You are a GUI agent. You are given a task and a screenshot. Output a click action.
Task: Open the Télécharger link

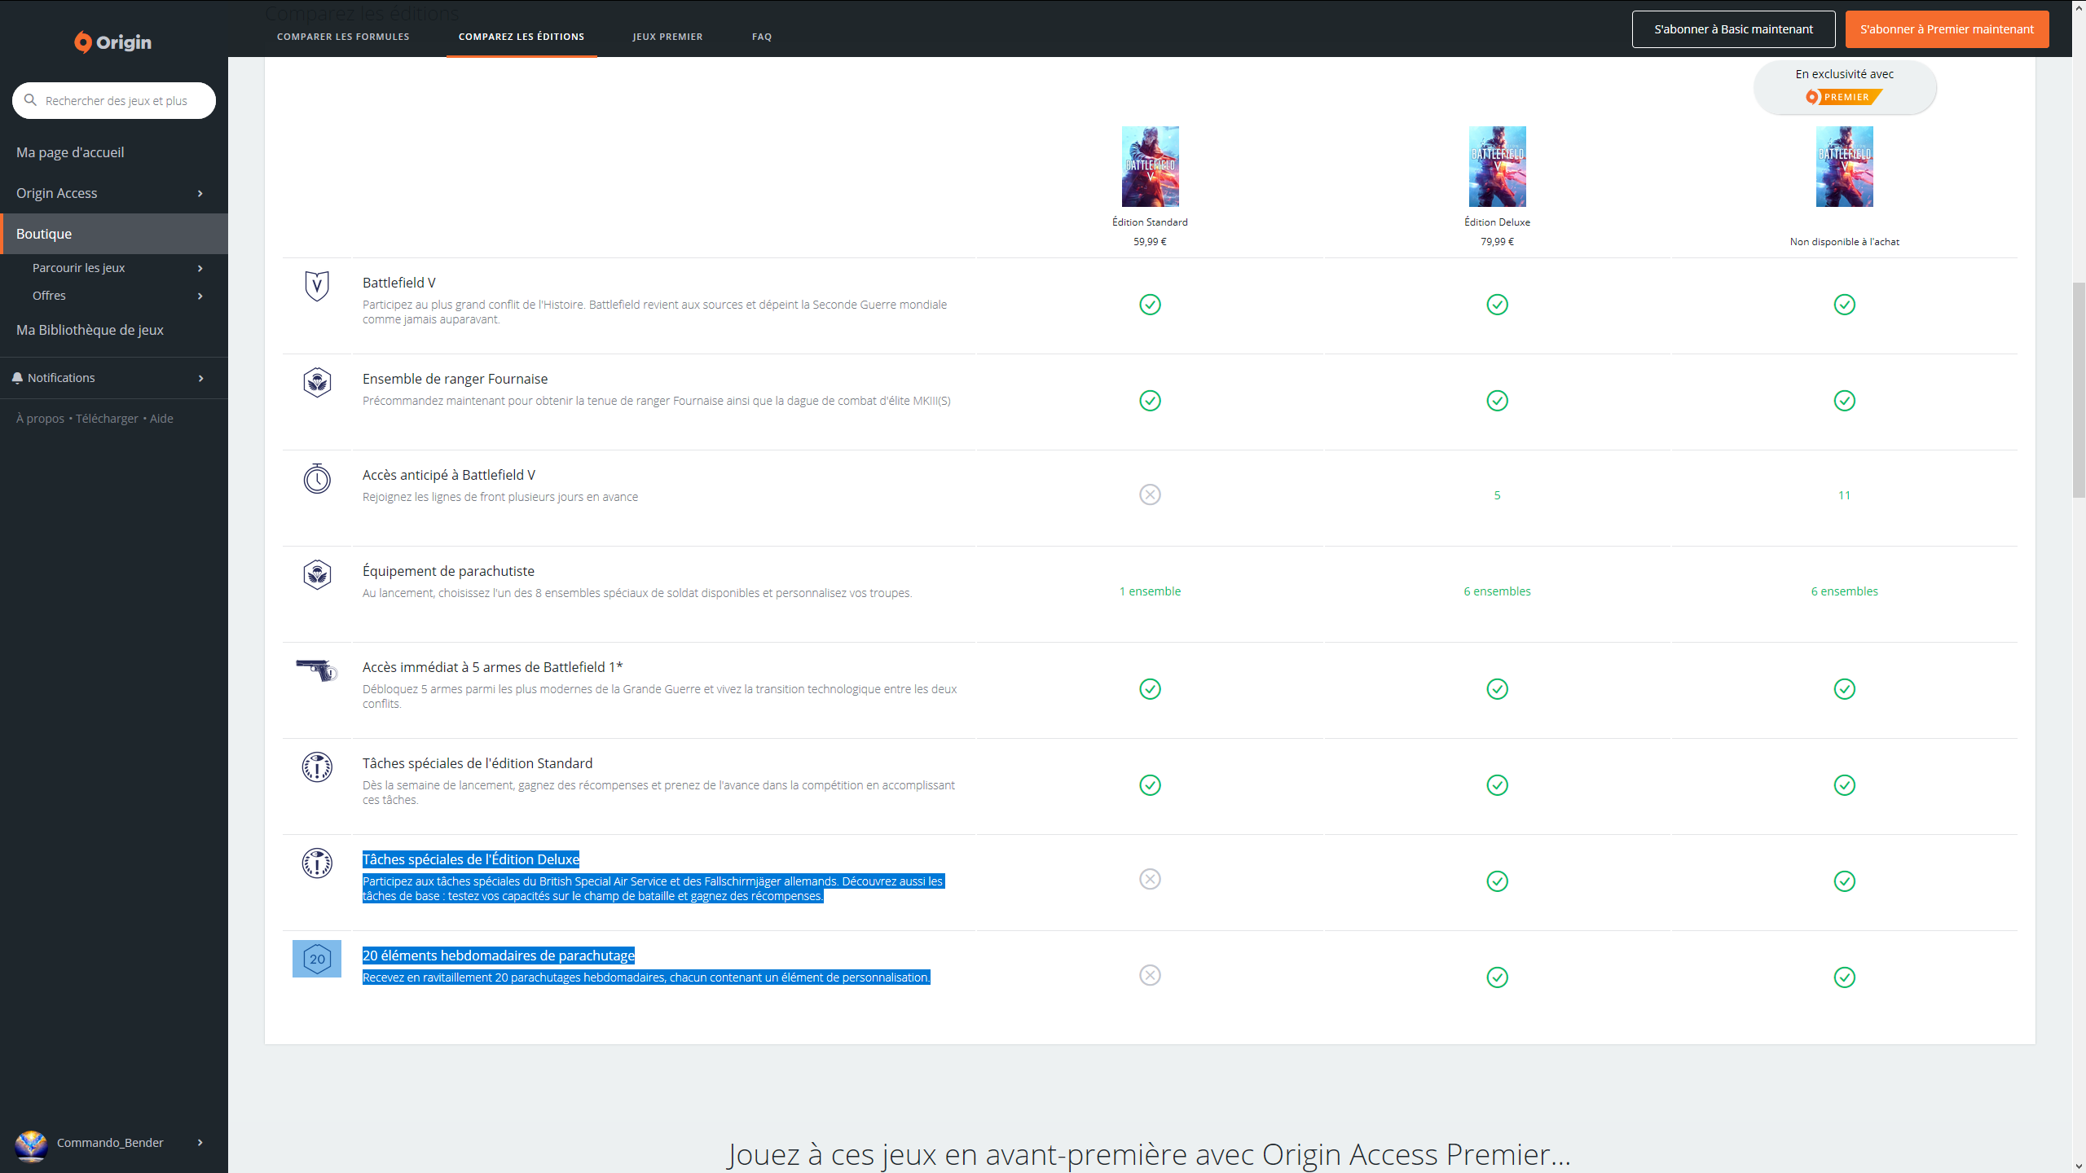[x=107, y=419]
